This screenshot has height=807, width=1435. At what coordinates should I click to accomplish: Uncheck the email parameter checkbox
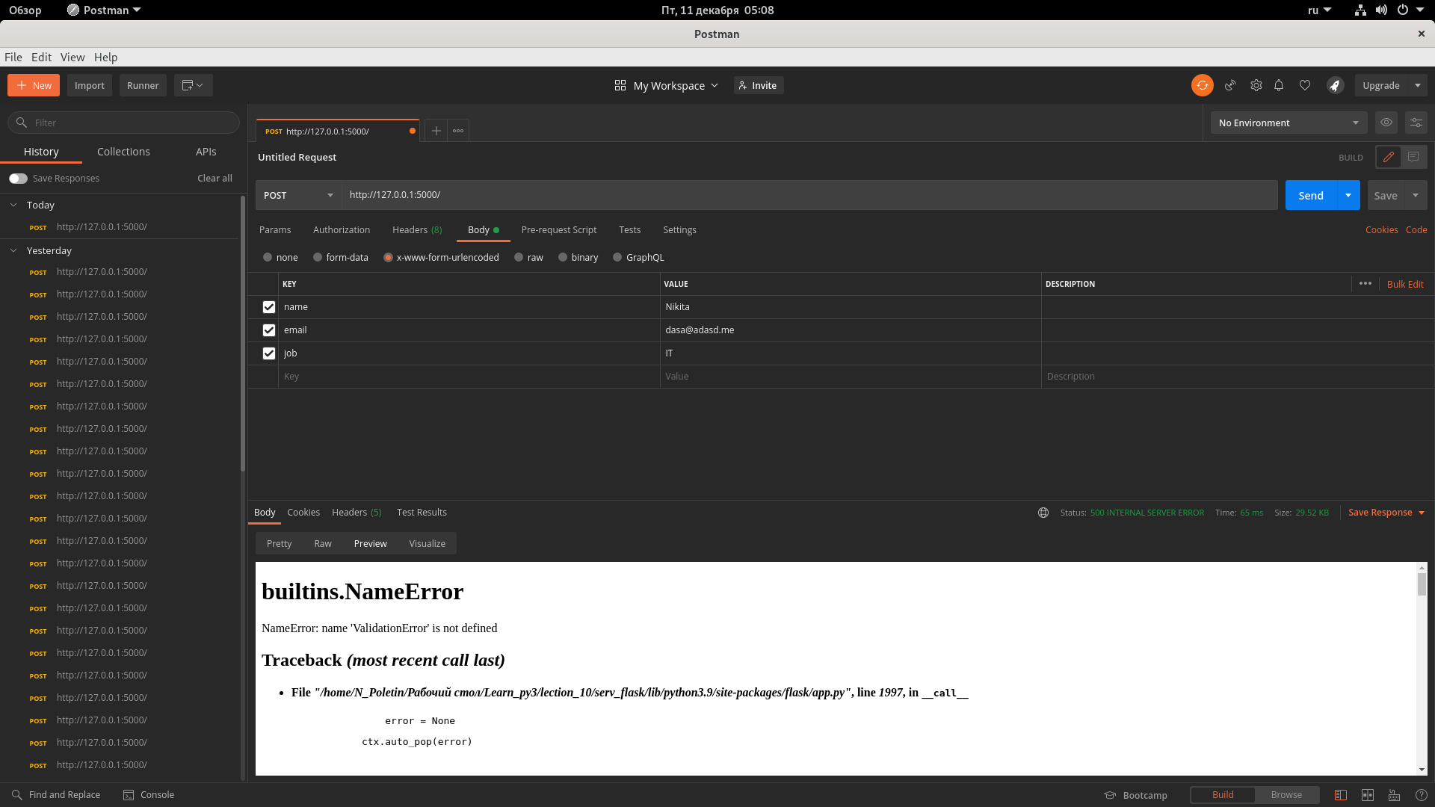coord(269,330)
